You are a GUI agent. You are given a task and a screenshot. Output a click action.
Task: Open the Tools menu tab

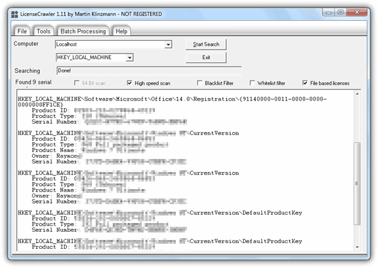43,31
